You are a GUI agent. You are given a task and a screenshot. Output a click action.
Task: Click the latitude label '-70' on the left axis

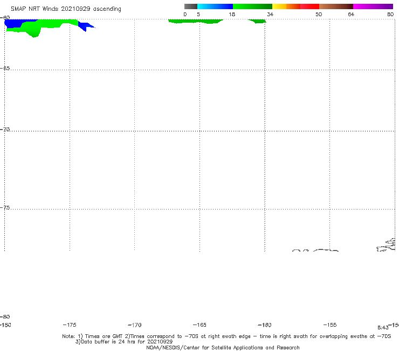click(x=5, y=129)
